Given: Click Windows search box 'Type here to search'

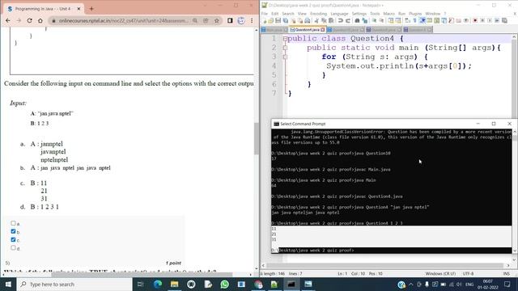Looking at the screenshot, I should pyautogui.click(x=74, y=284).
